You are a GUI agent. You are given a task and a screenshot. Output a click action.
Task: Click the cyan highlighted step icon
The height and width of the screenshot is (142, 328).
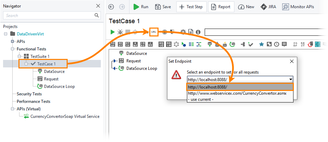(x=318, y=44)
